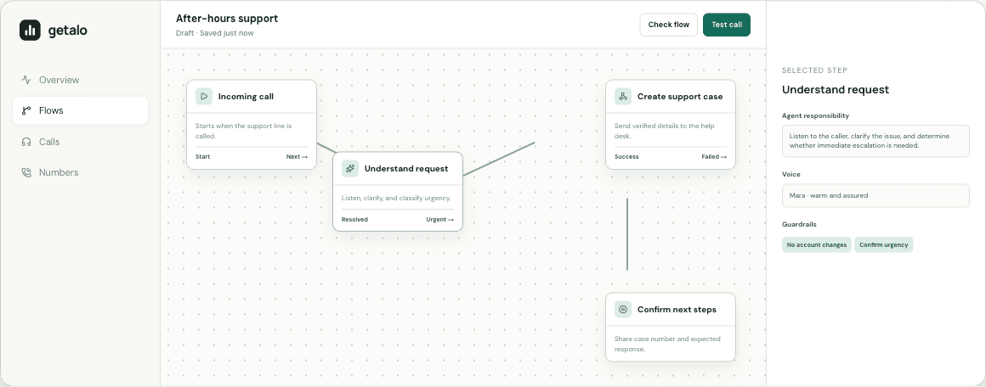Click the text 'Listen, clarify, and classify urgency.'
The width and height of the screenshot is (986, 387).
396,198
